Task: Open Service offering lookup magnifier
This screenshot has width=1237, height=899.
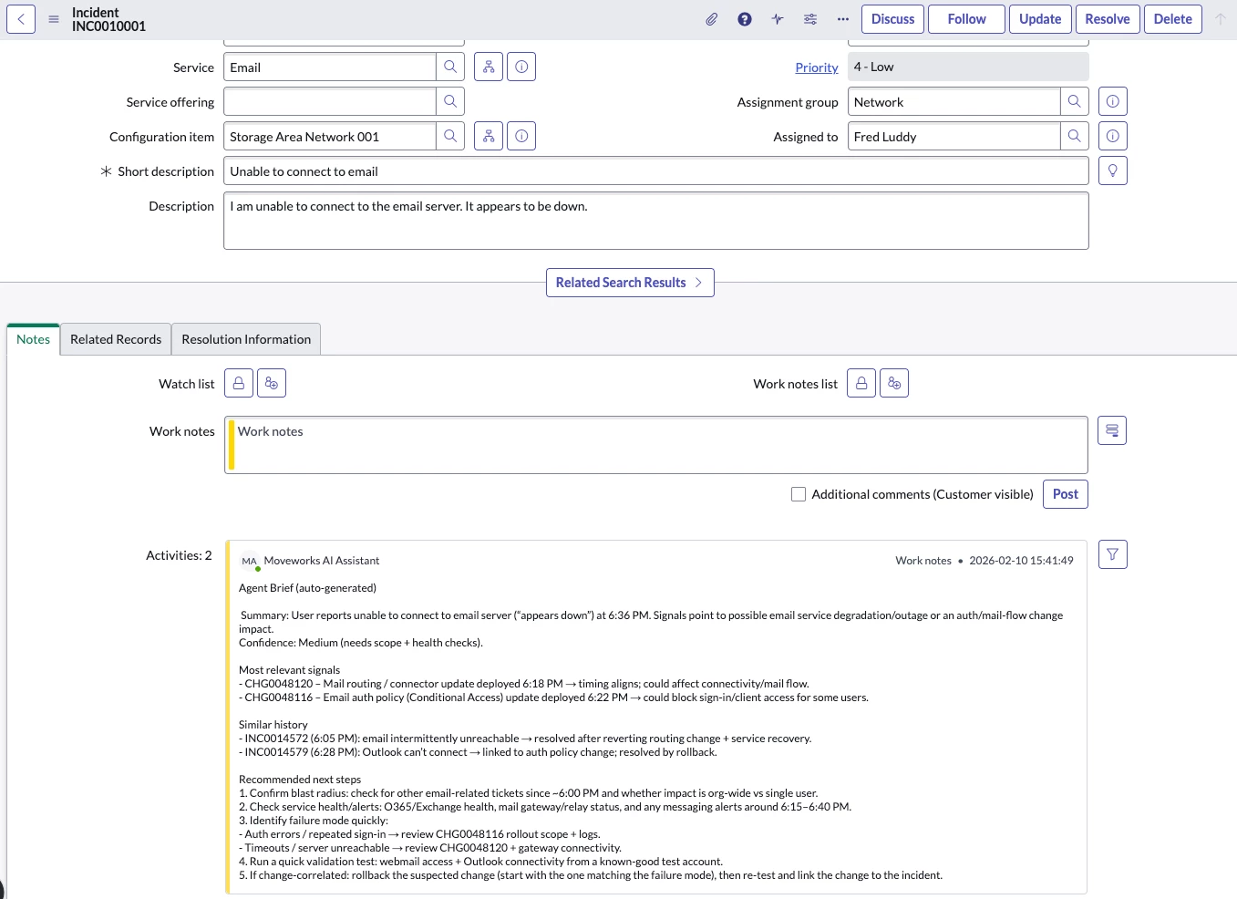Action: tap(450, 101)
